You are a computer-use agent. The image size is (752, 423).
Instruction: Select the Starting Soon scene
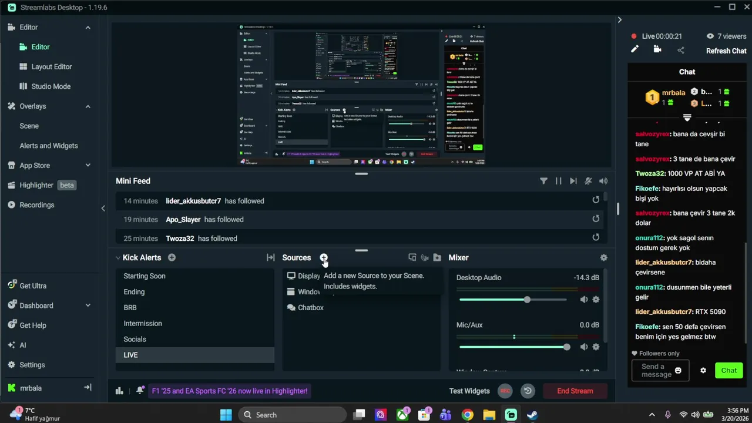(195, 276)
